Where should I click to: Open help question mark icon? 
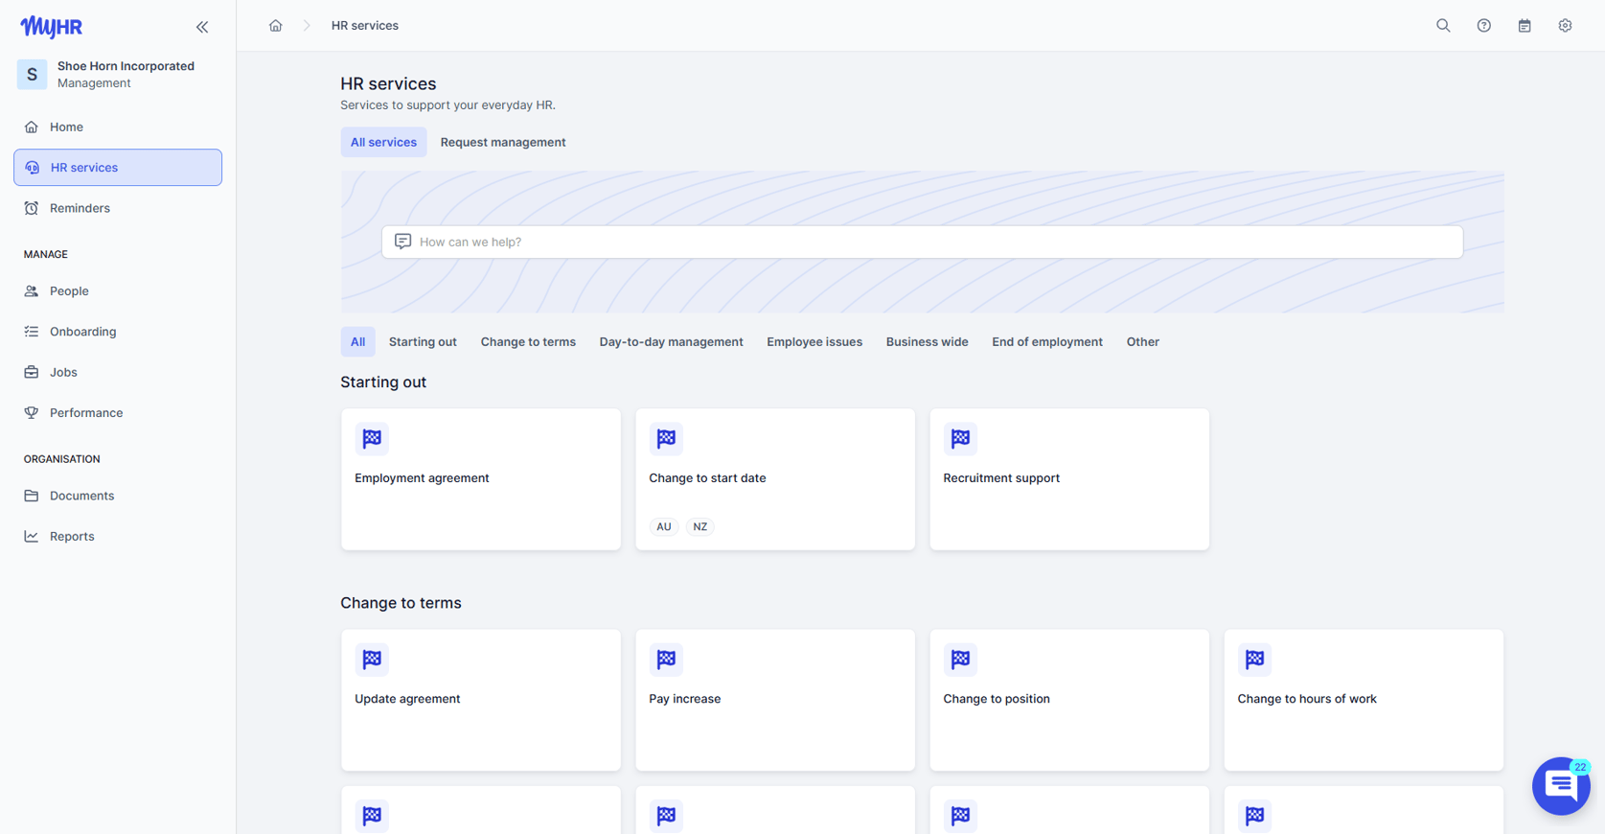coord(1483,26)
